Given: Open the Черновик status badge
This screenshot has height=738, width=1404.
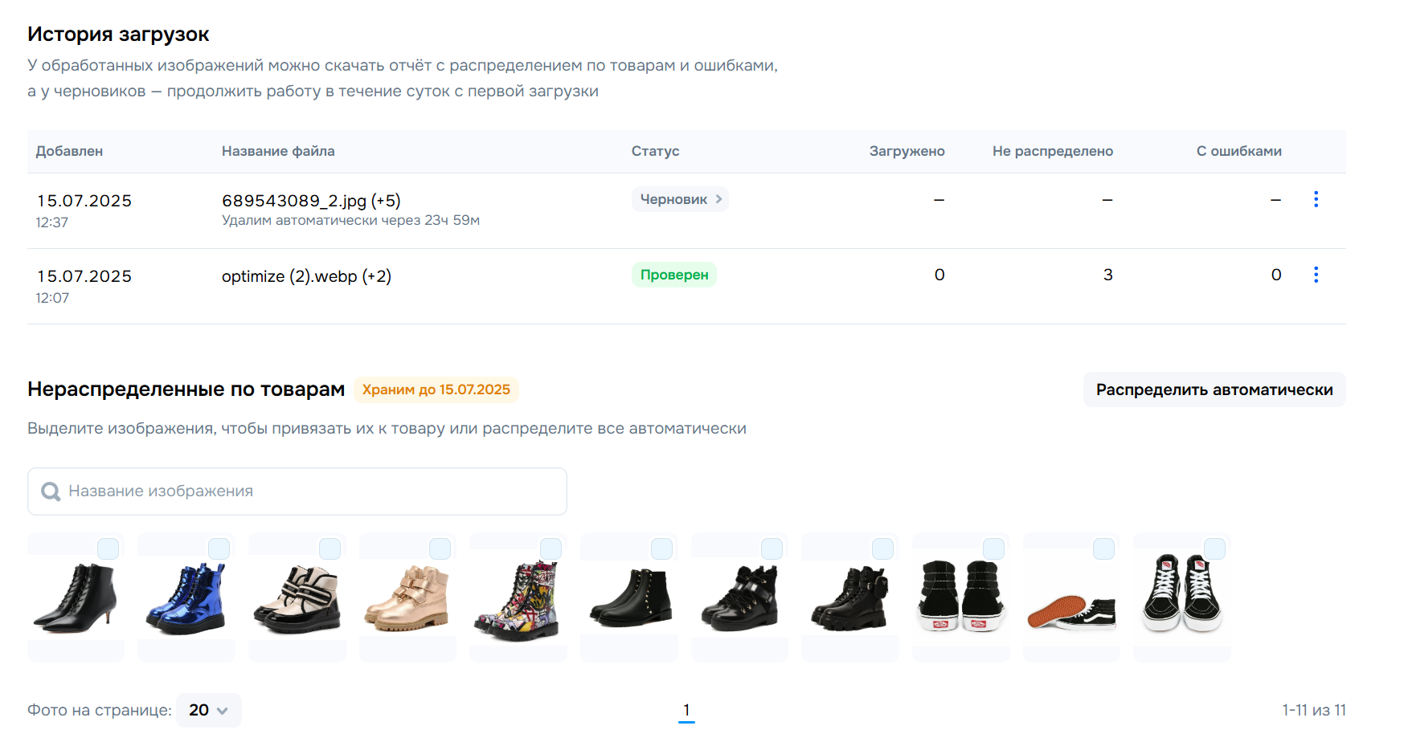Looking at the screenshot, I should pyautogui.click(x=680, y=199).
